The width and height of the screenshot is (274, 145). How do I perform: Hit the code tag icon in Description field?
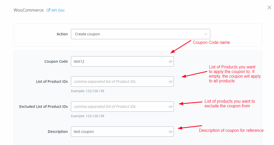click(x=170, y=132)
